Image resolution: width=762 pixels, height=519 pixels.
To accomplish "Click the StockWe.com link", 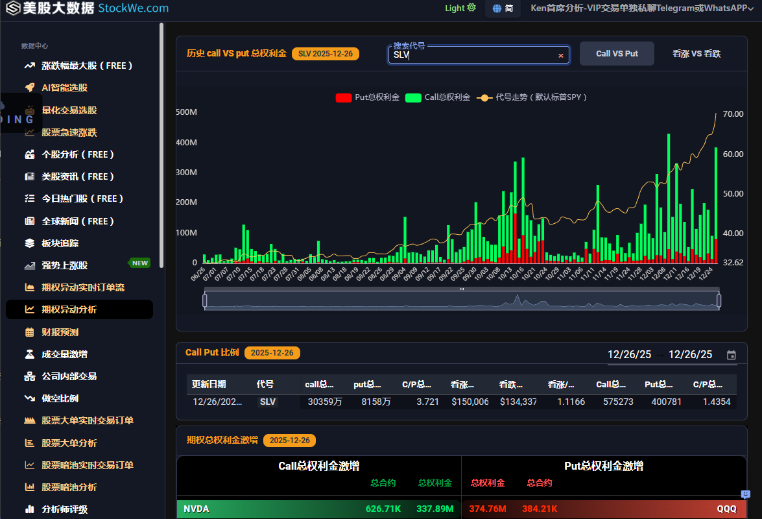I will tap(133, 8).
